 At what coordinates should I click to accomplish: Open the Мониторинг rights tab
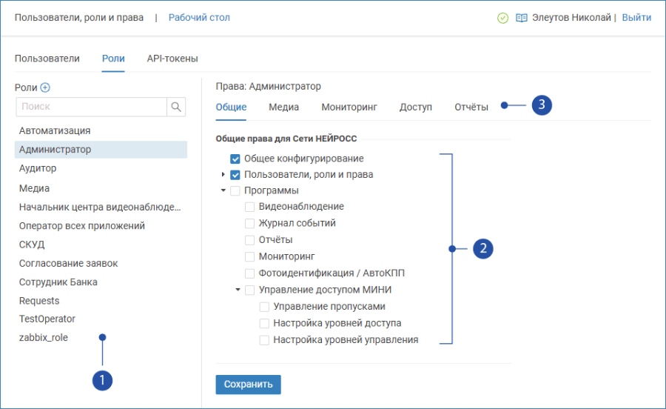coord(349,107)
